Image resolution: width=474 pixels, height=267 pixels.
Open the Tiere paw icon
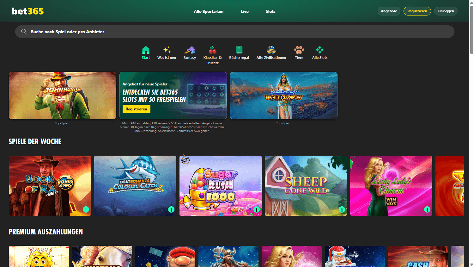299,50
